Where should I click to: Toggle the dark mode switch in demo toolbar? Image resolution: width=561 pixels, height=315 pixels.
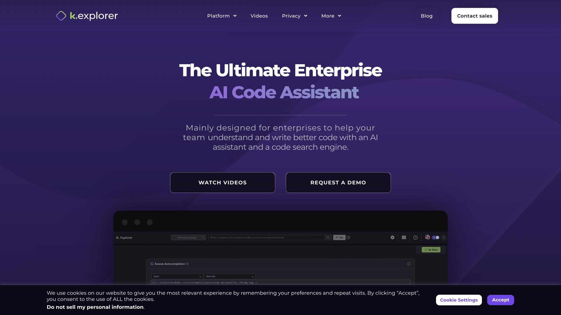436,237
